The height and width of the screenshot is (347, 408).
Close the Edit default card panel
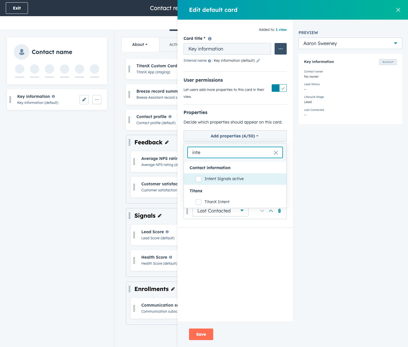(398, 10)
